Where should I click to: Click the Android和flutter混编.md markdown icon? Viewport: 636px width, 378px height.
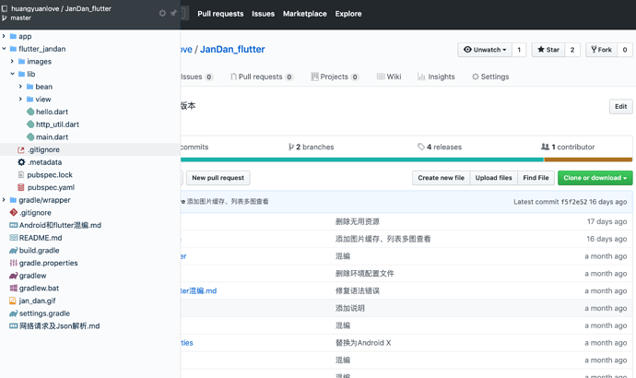tap(14, 225)
